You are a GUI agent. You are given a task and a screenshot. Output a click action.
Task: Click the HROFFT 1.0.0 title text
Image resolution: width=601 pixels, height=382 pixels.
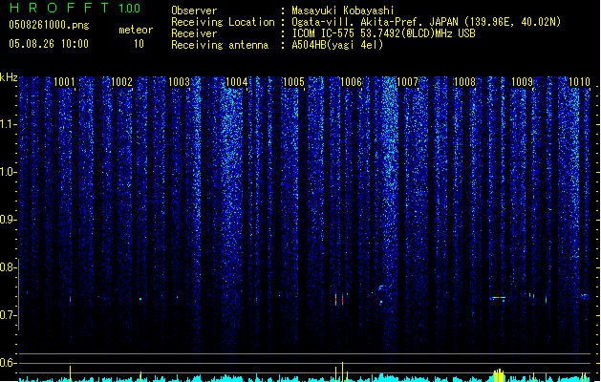[x=75, y=8]
